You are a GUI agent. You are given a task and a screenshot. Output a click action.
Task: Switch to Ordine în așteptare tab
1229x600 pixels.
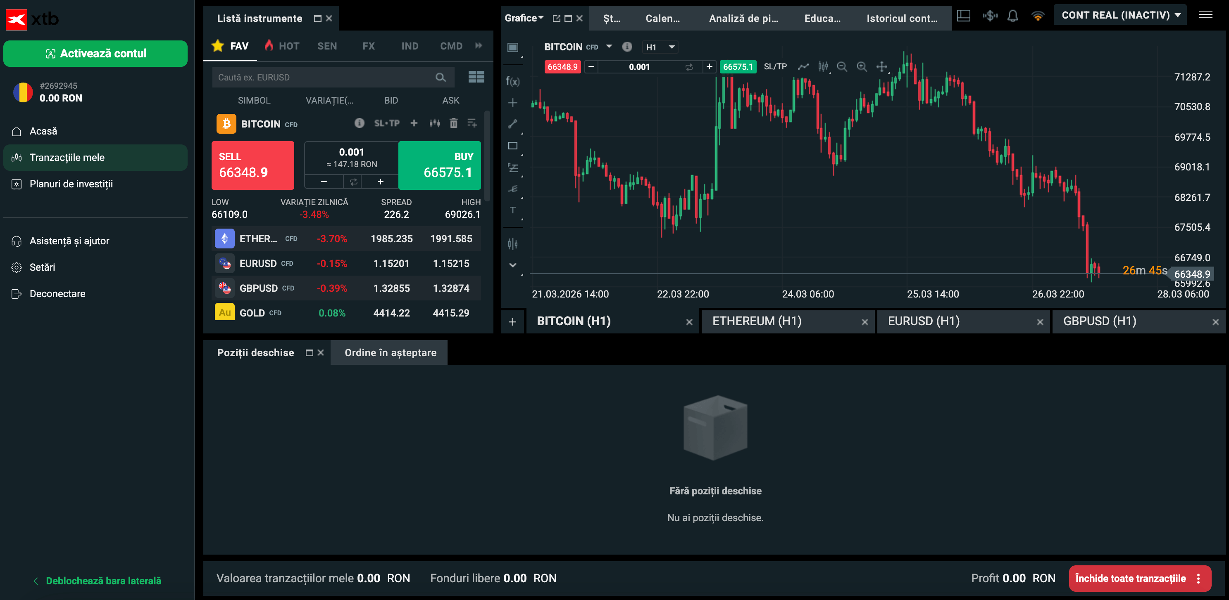(x=390, y=353)
